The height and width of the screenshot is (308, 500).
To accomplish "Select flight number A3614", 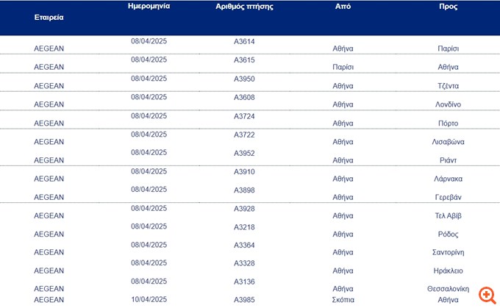I will 244,41.
